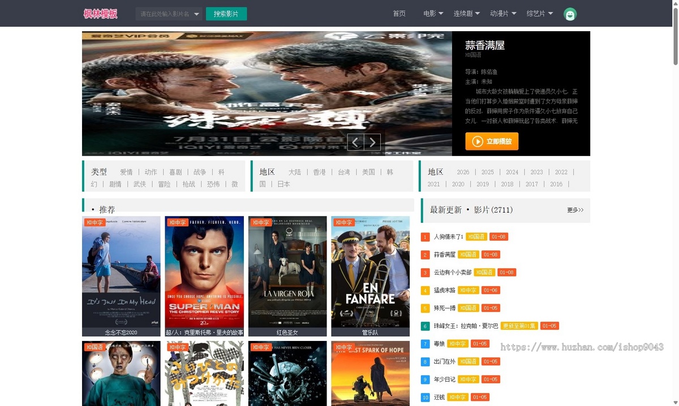Go to previous banner slide arrow

click(355, 142)
